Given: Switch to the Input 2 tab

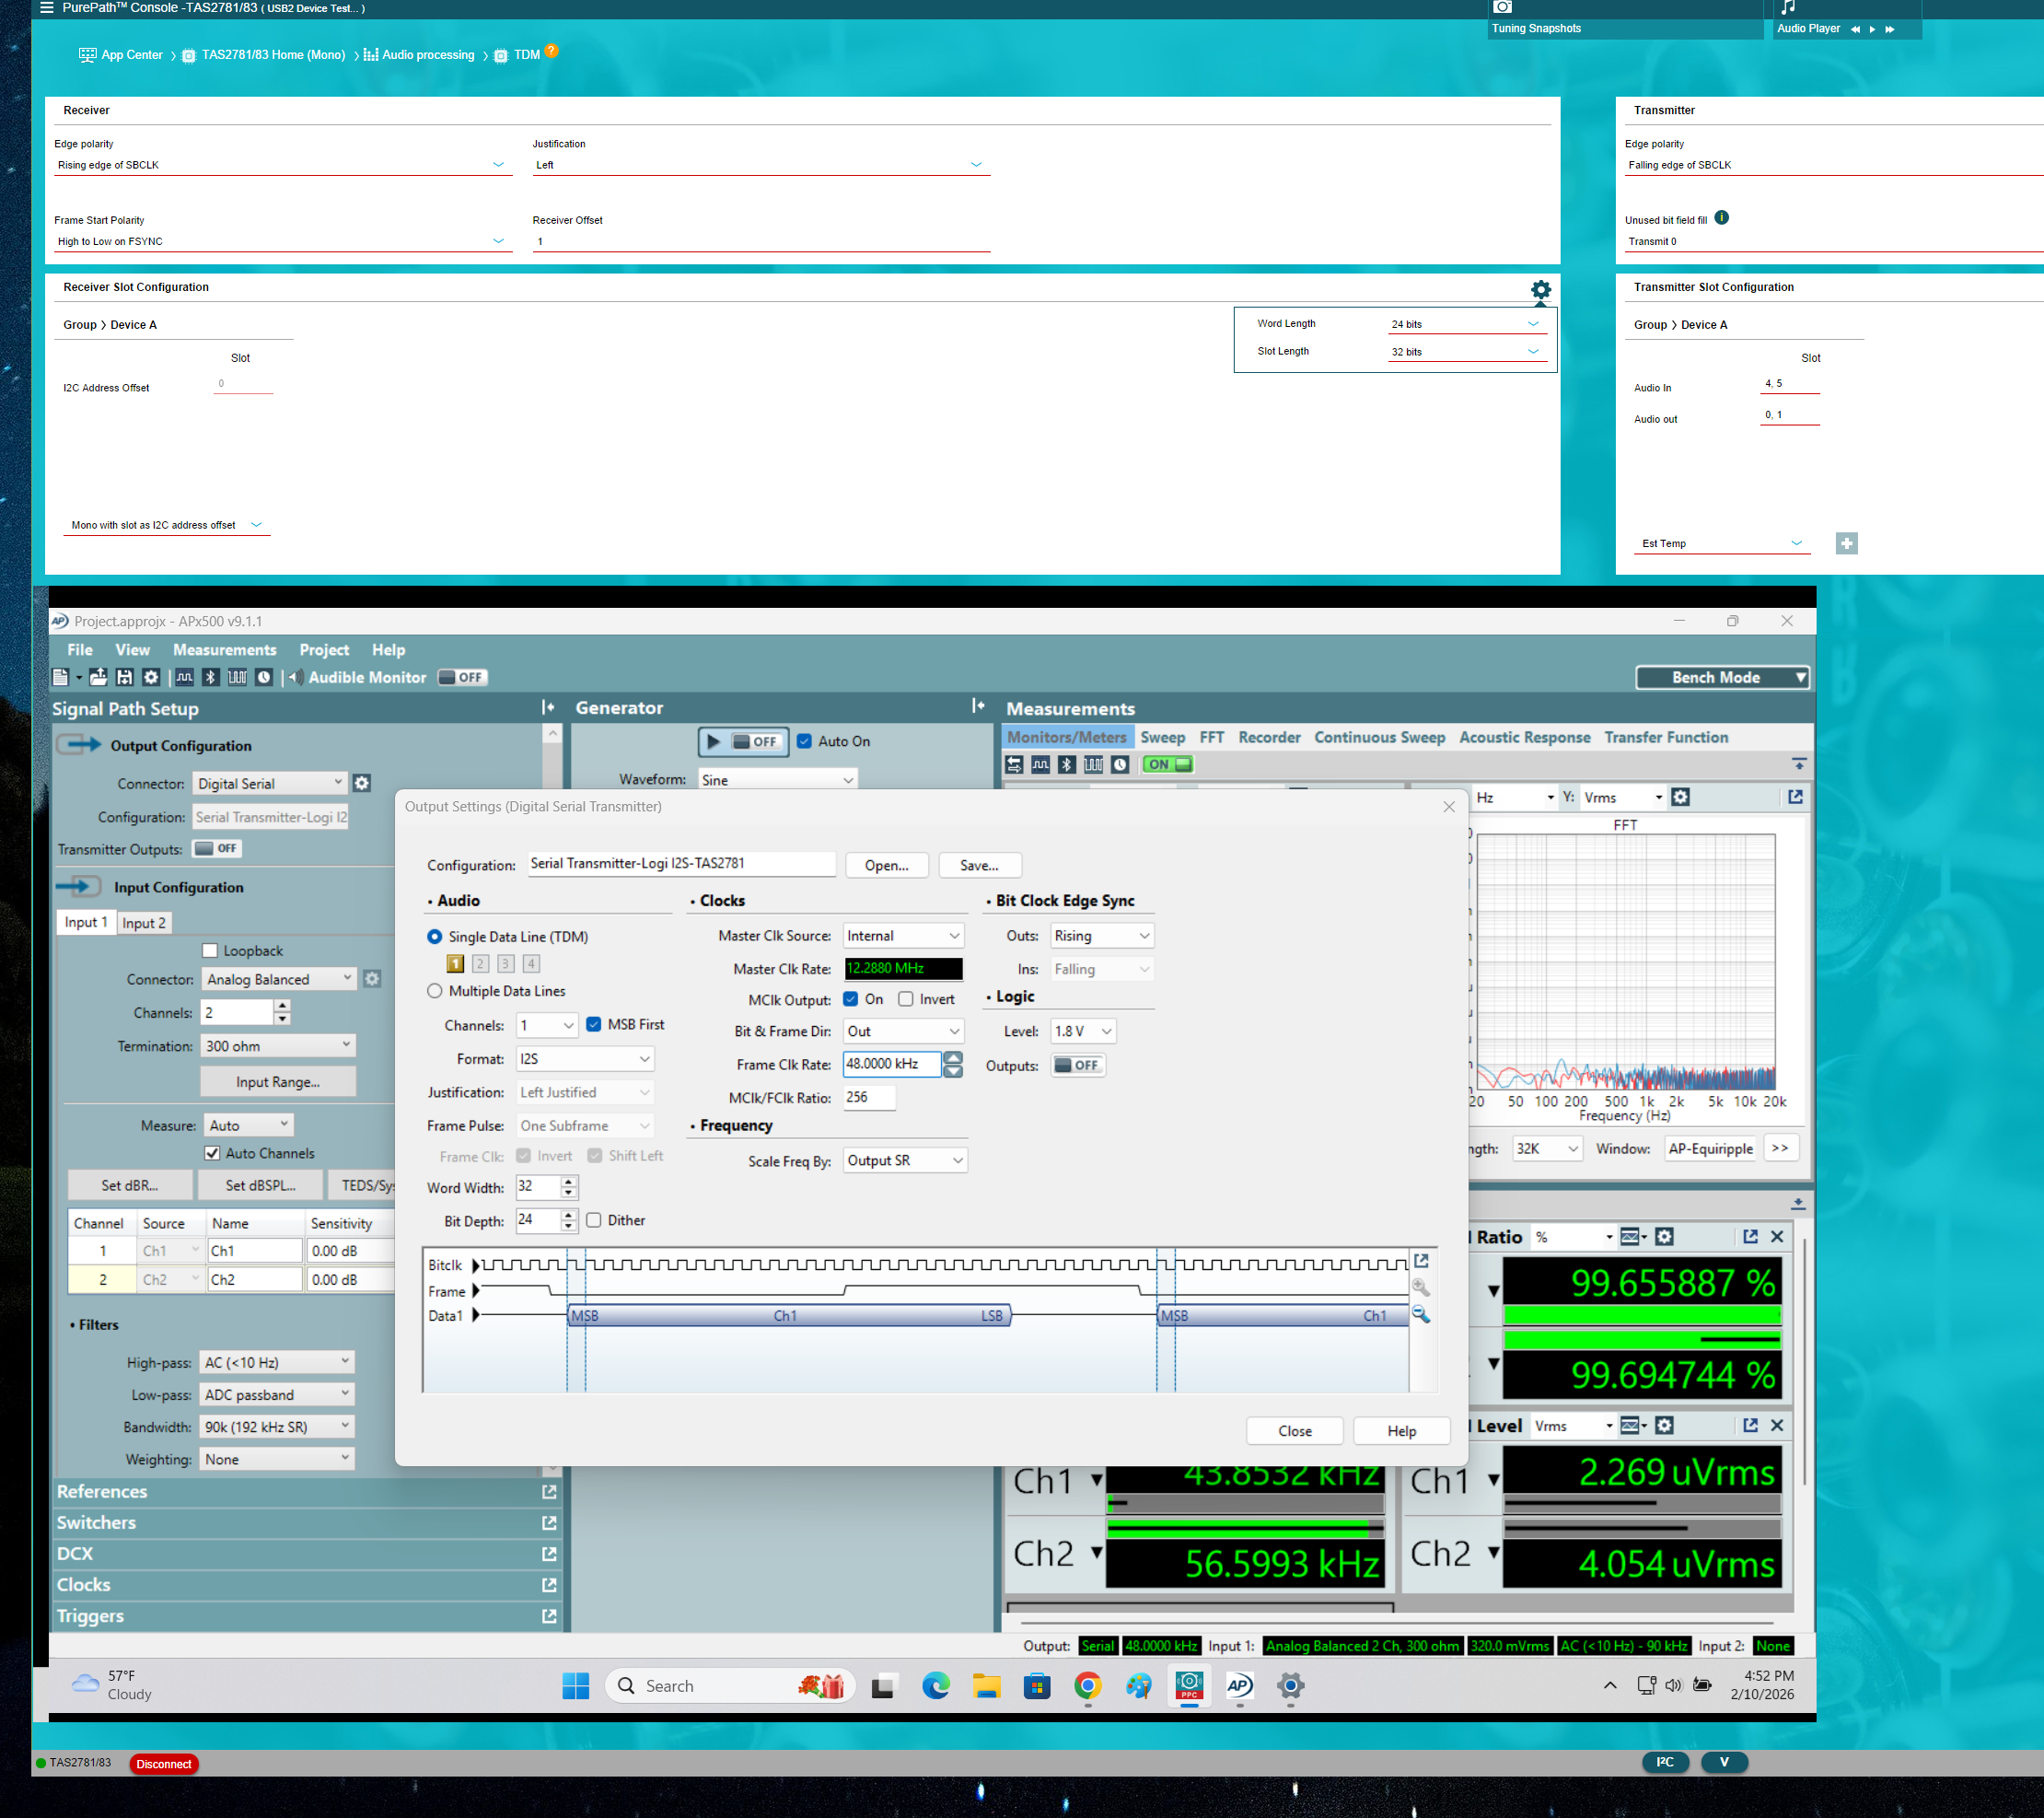Looking at the screenshot, I should coord(144,922).
